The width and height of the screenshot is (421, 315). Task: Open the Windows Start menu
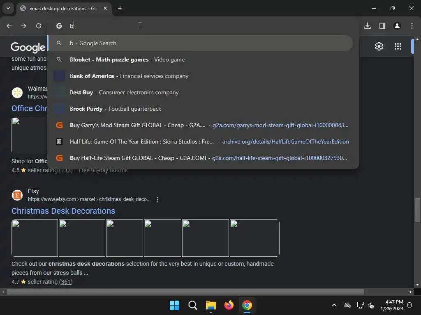pos(174,305)
